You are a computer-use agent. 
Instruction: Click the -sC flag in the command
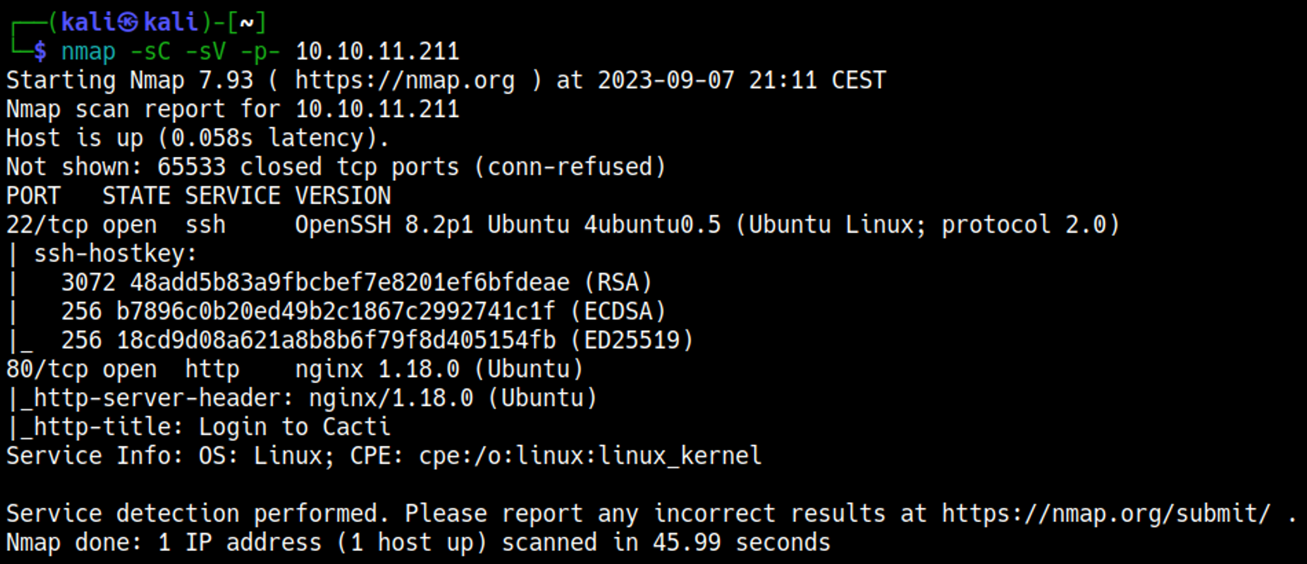150,52
